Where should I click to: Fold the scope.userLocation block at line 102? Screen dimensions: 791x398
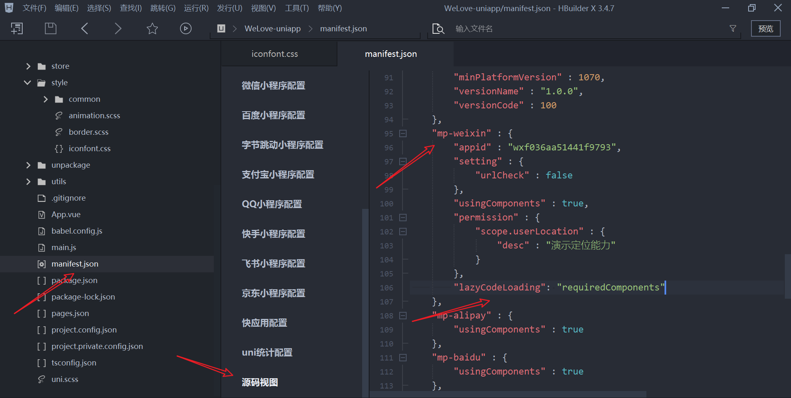click(x=403, y=232)
